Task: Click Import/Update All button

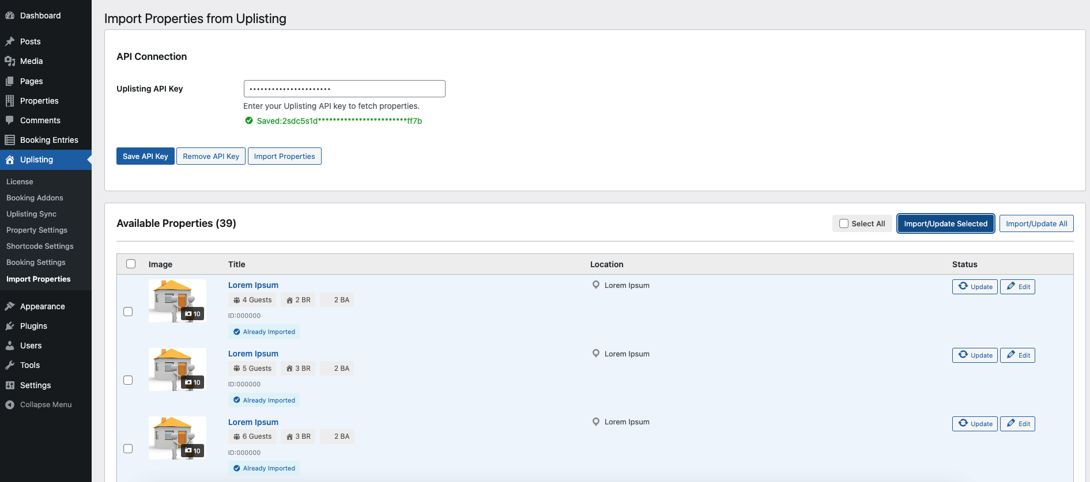Action: 1036,223
